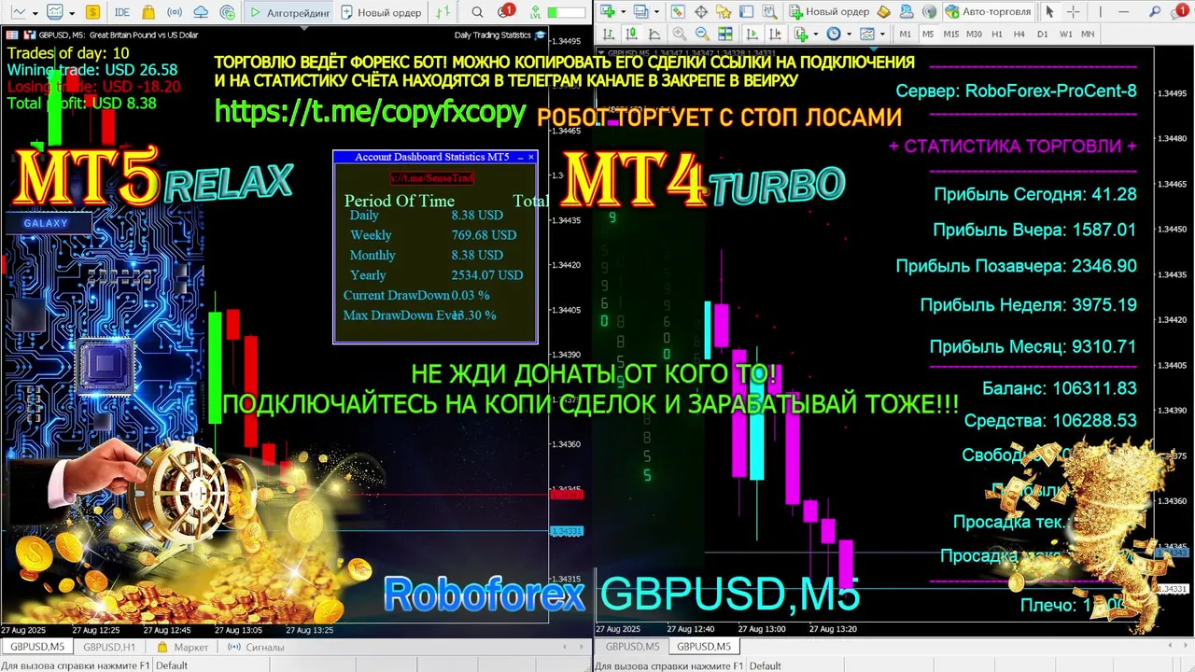Viewport: 1195px width, 672px height.
Task: Open MT4 Navigator folder star icon
Action: (724, 11)
